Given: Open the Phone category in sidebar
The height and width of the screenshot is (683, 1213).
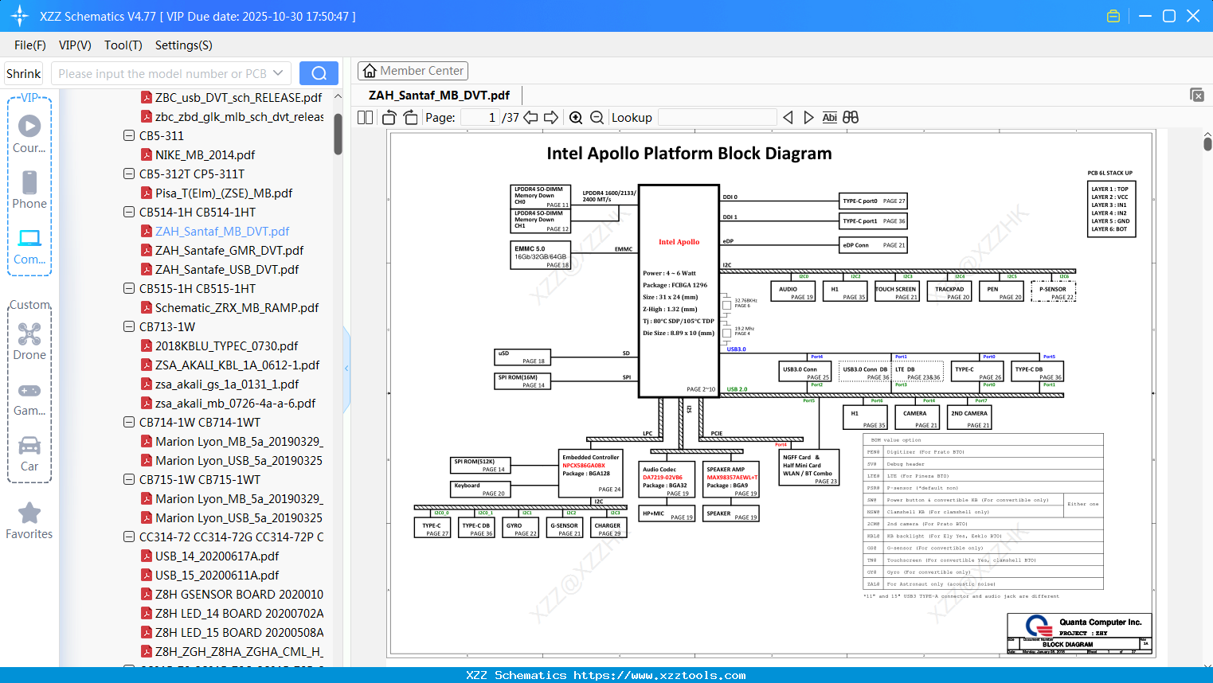Looking at the screenshot, I should coord(29,189).
